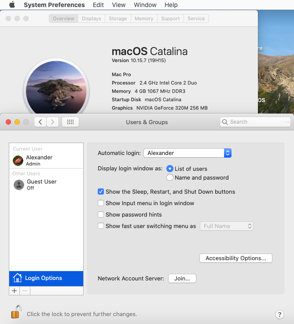Switch to Displays tab in About This Mac

91,18
